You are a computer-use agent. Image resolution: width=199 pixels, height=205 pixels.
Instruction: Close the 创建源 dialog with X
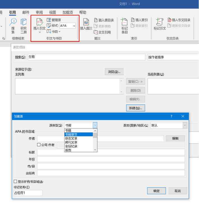(x=183, y=116)
